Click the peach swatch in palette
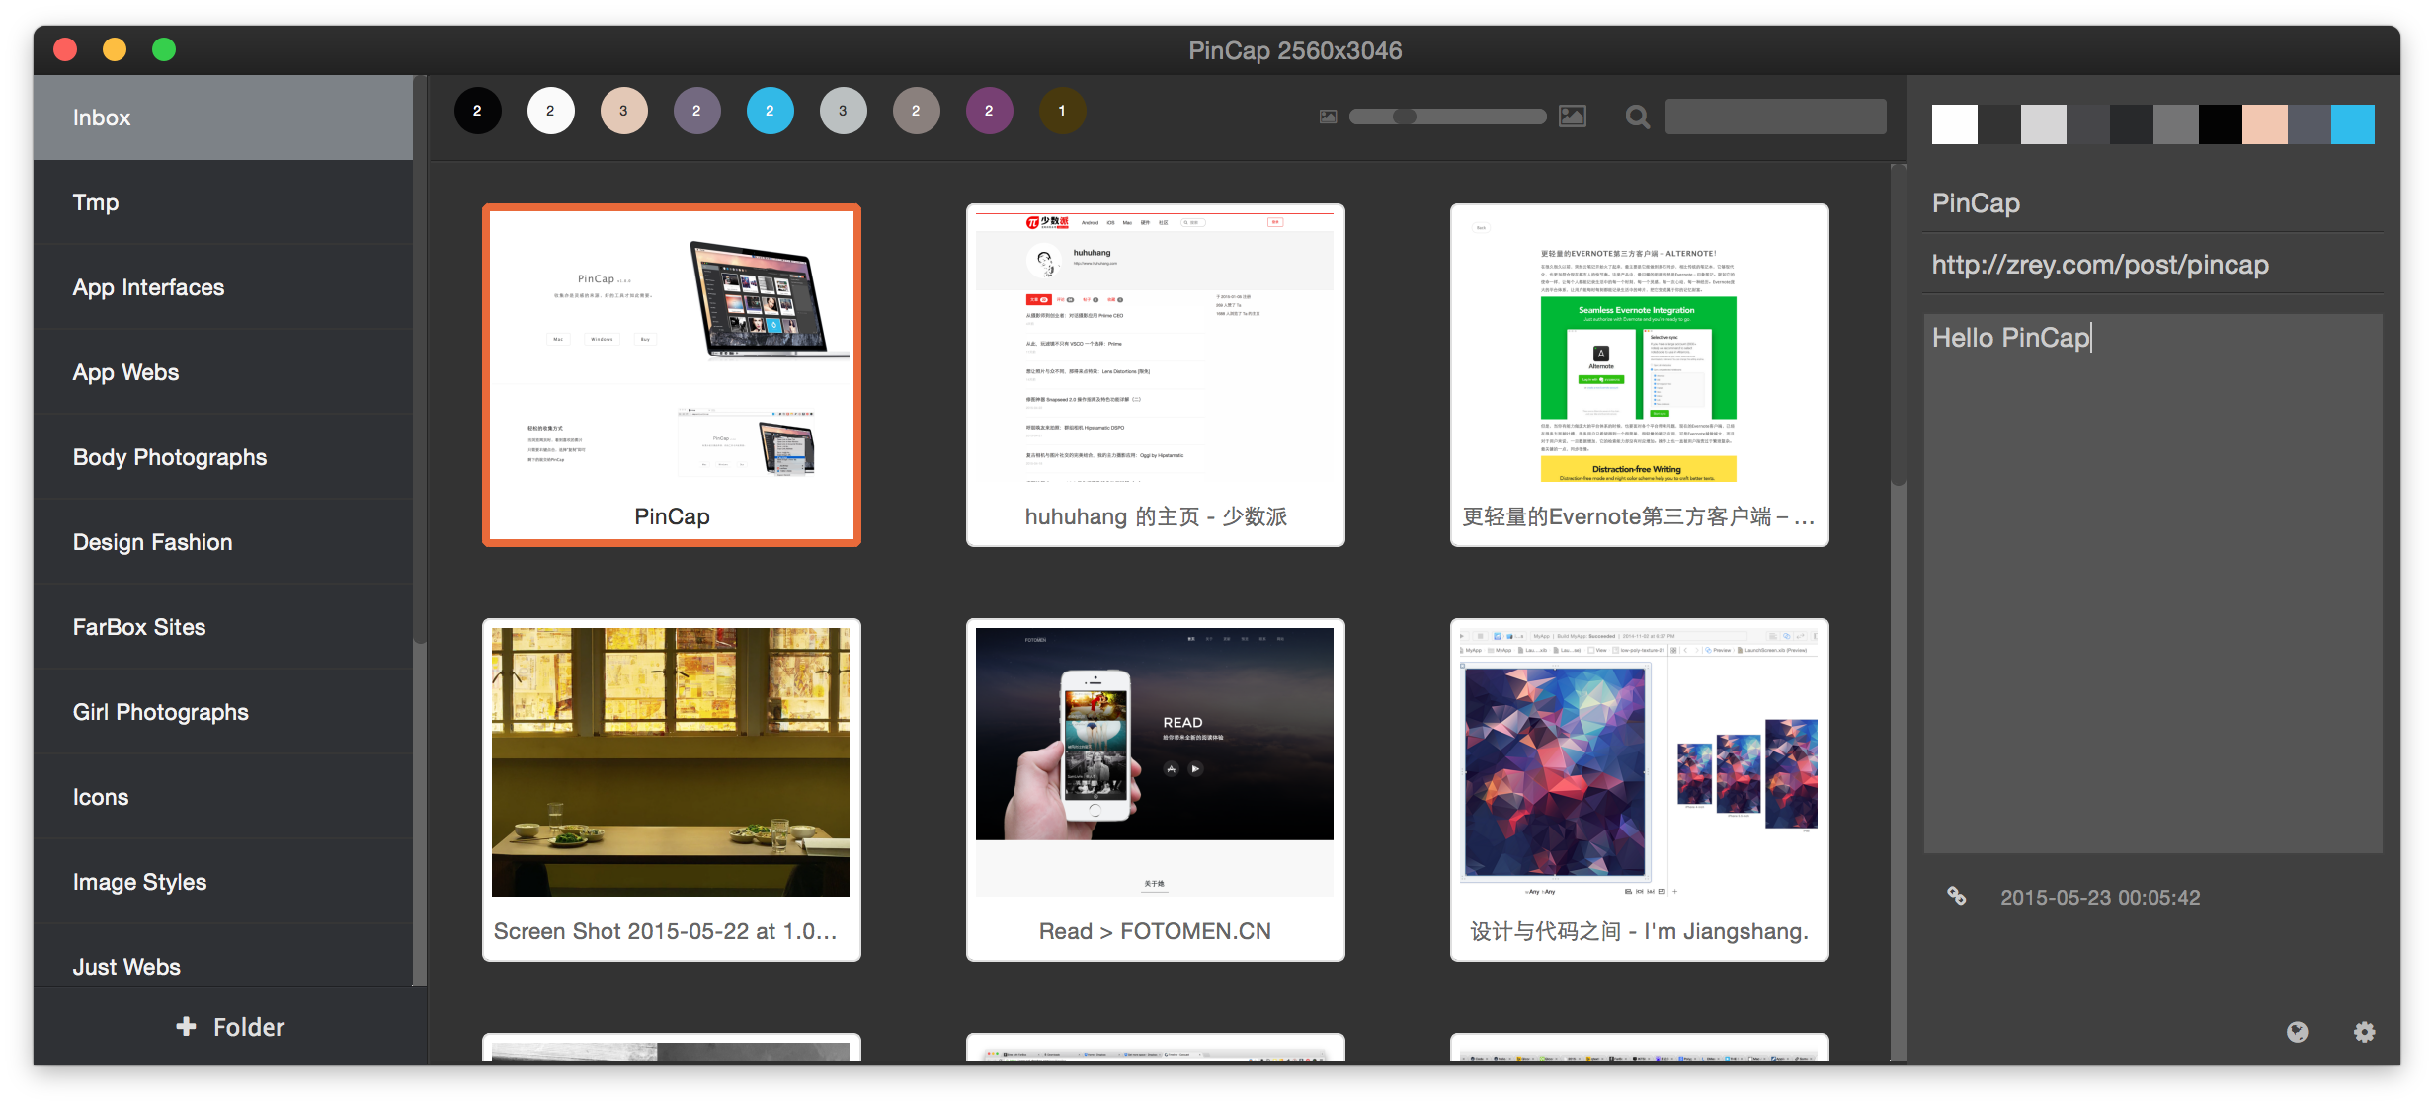Image resolution: width=2434 pixels, height=1106 pixels. point(2264,124)
